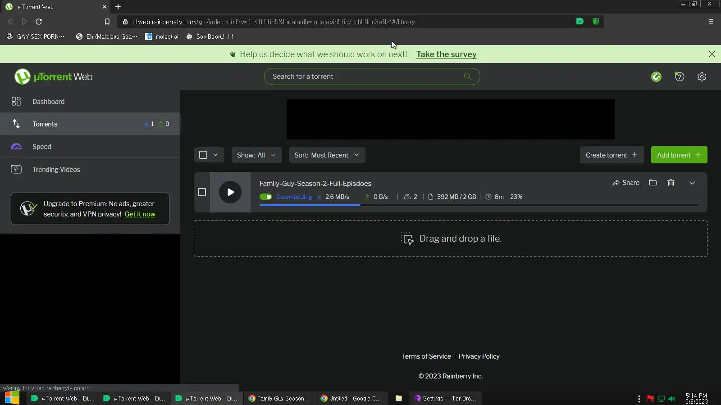Select Torrents in the sidebar
721x405 pixels.
(x=90, y=124)
